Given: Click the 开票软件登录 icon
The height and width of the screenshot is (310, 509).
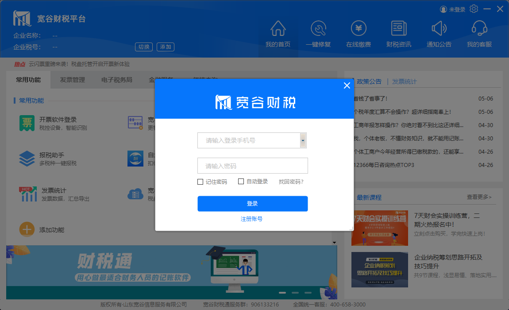Looking at the screenshot, I should click(x=27, y=123).
